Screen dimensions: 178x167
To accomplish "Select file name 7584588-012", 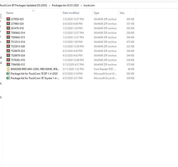I will coord(18,65).
